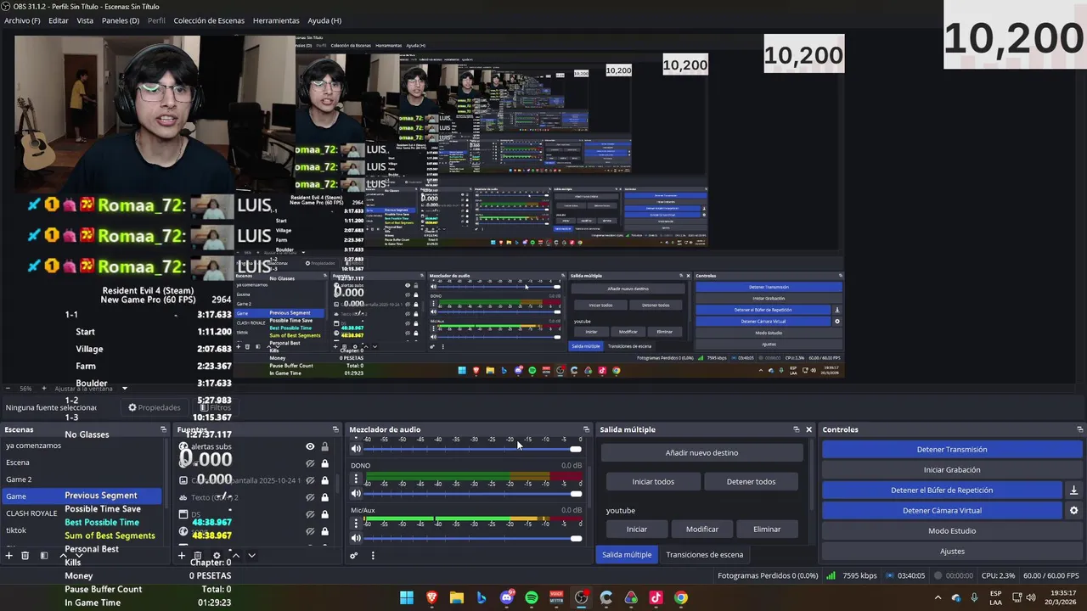Viewport: 1087px width, 611px height.
Task: Open Ajustes in Controles panel
Action: (x=951, y=552)
